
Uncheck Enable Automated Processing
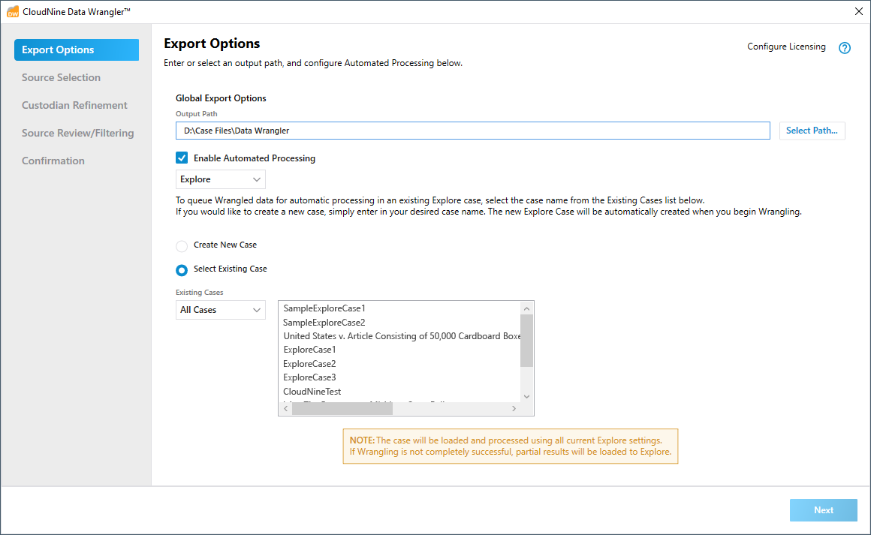click(x=182, y=158)
